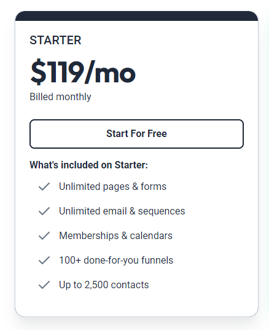Image resolution: width=269 pixels, height=330 pixels.
Task: Click checkmark icon beside Unlimited email & sequences
Action: (x=44, y=211)
